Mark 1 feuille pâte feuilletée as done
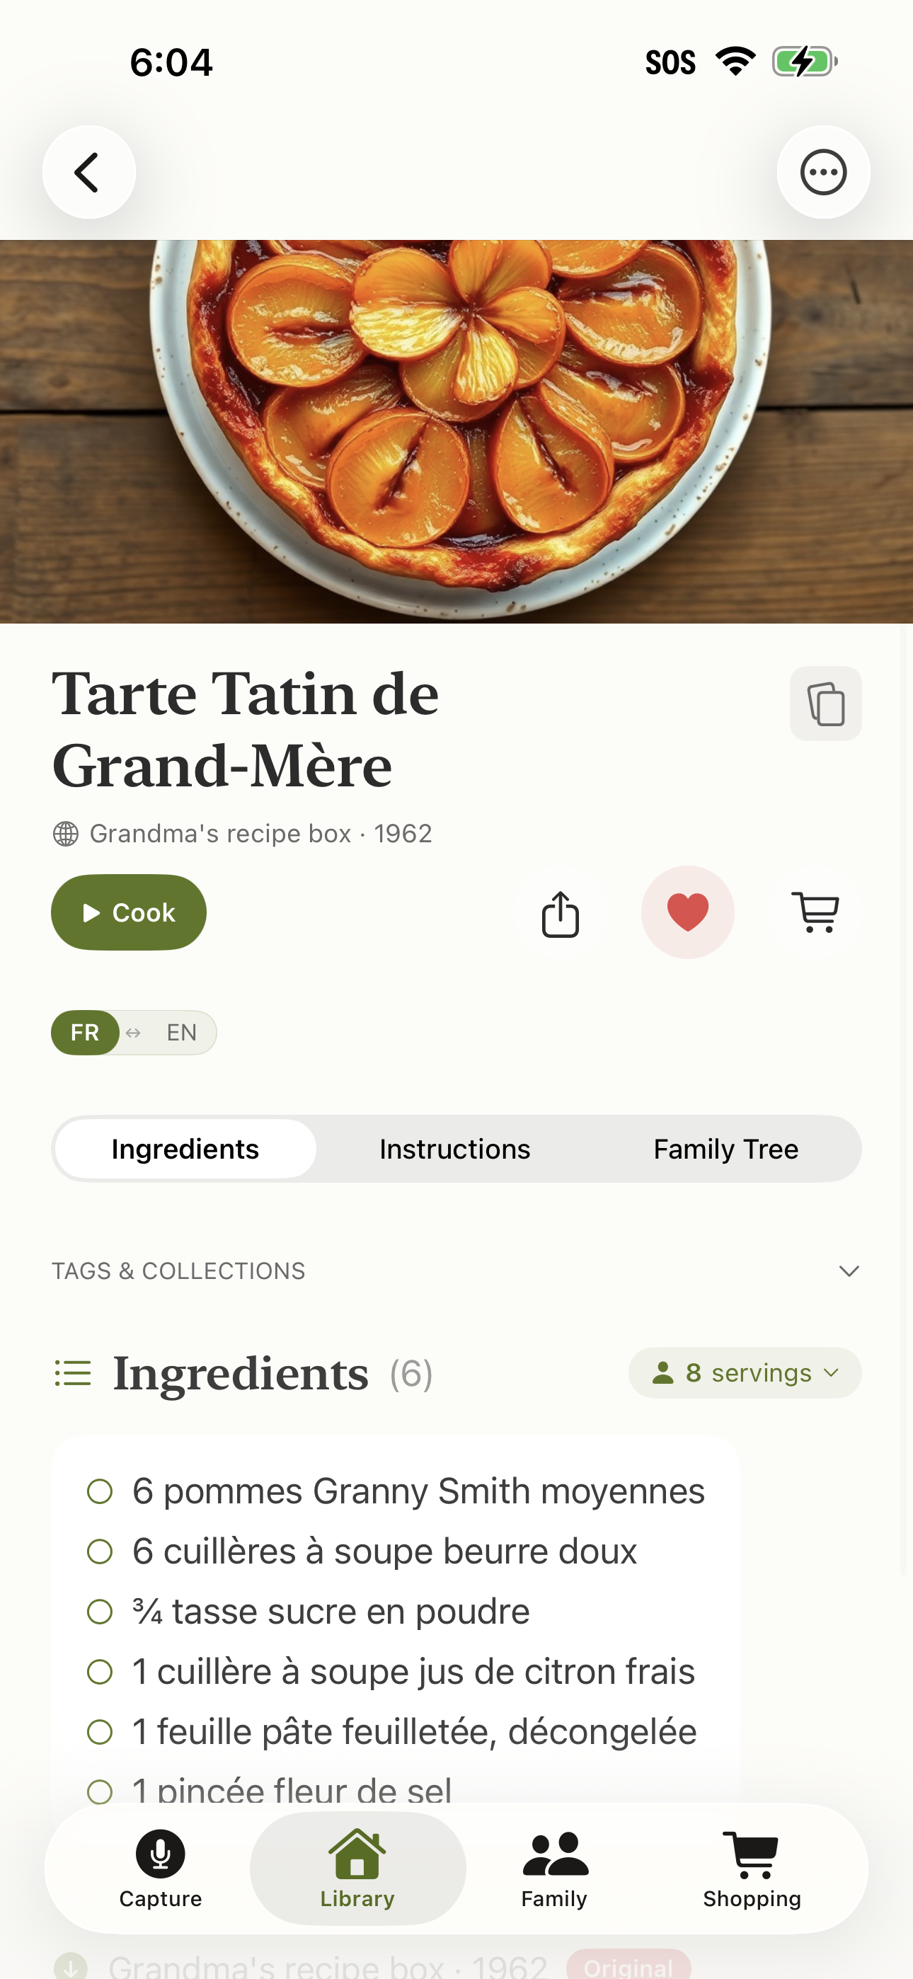 tap(100, 1733)
